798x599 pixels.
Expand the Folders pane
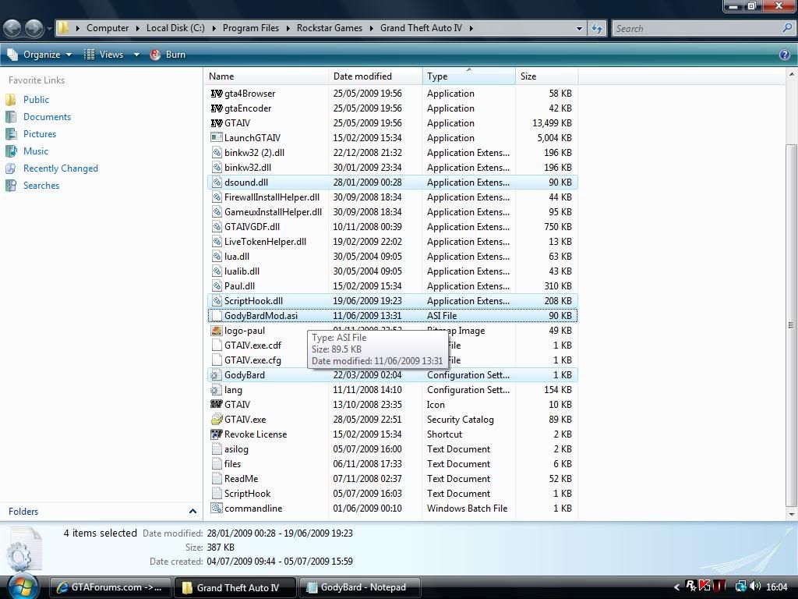pos(192,512)
